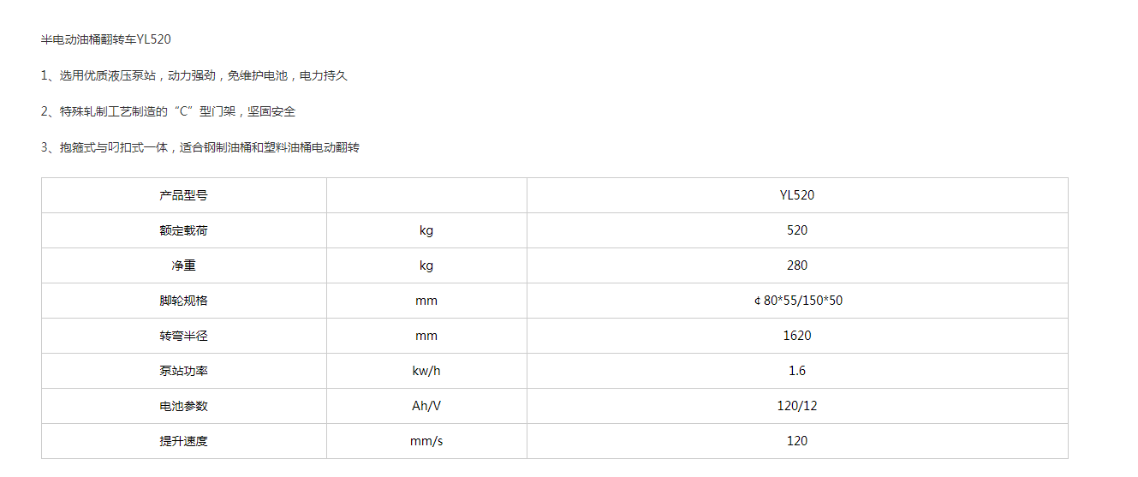The width and height of the screenshot is (1138, 477).
Task: Click the battery value 120/12
Action: pyautogui.click(x=796, y=406)
